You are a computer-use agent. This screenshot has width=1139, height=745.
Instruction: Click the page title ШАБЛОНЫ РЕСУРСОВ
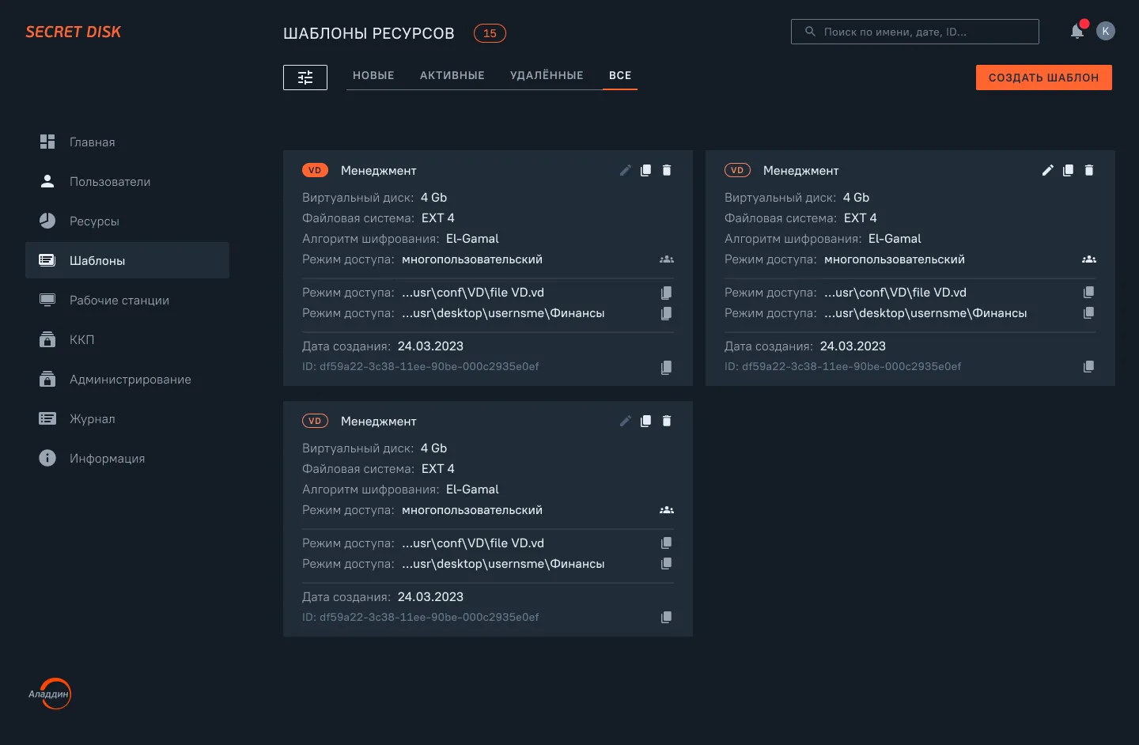(369, 33)
